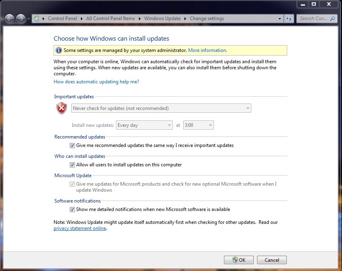Click the Who can install updates label

80,156
